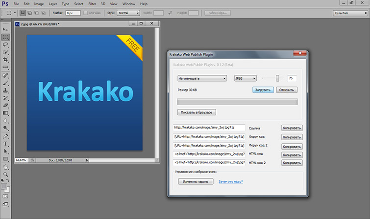Select the Rectangular Marquee tool in toolbox
This screenshot has height=219, width=370.
click(5, 37)
